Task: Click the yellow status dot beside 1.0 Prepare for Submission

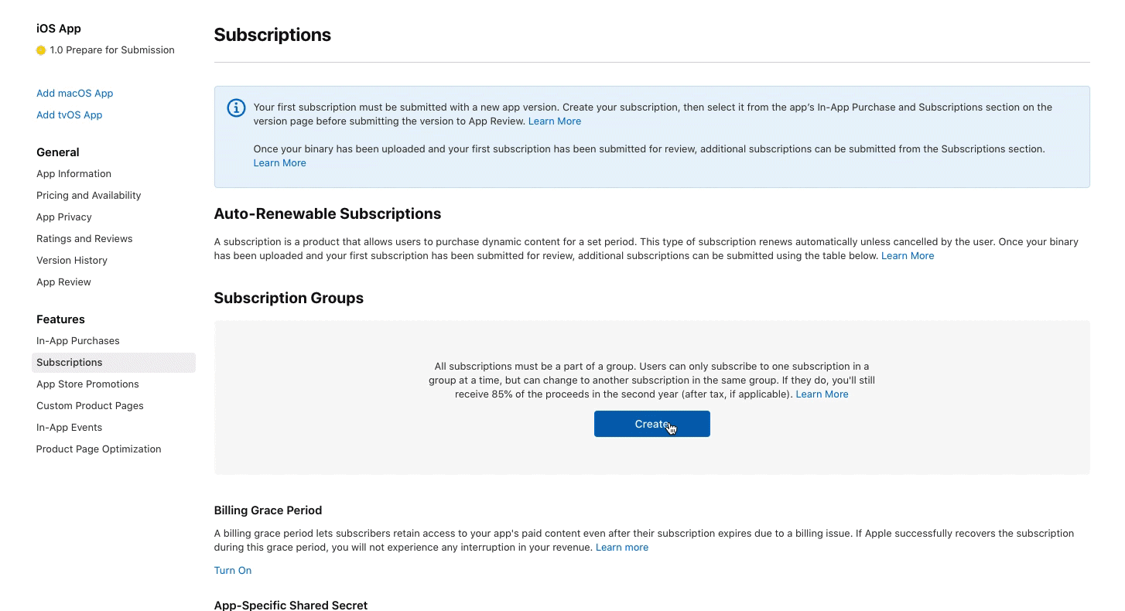Action: 41,50
